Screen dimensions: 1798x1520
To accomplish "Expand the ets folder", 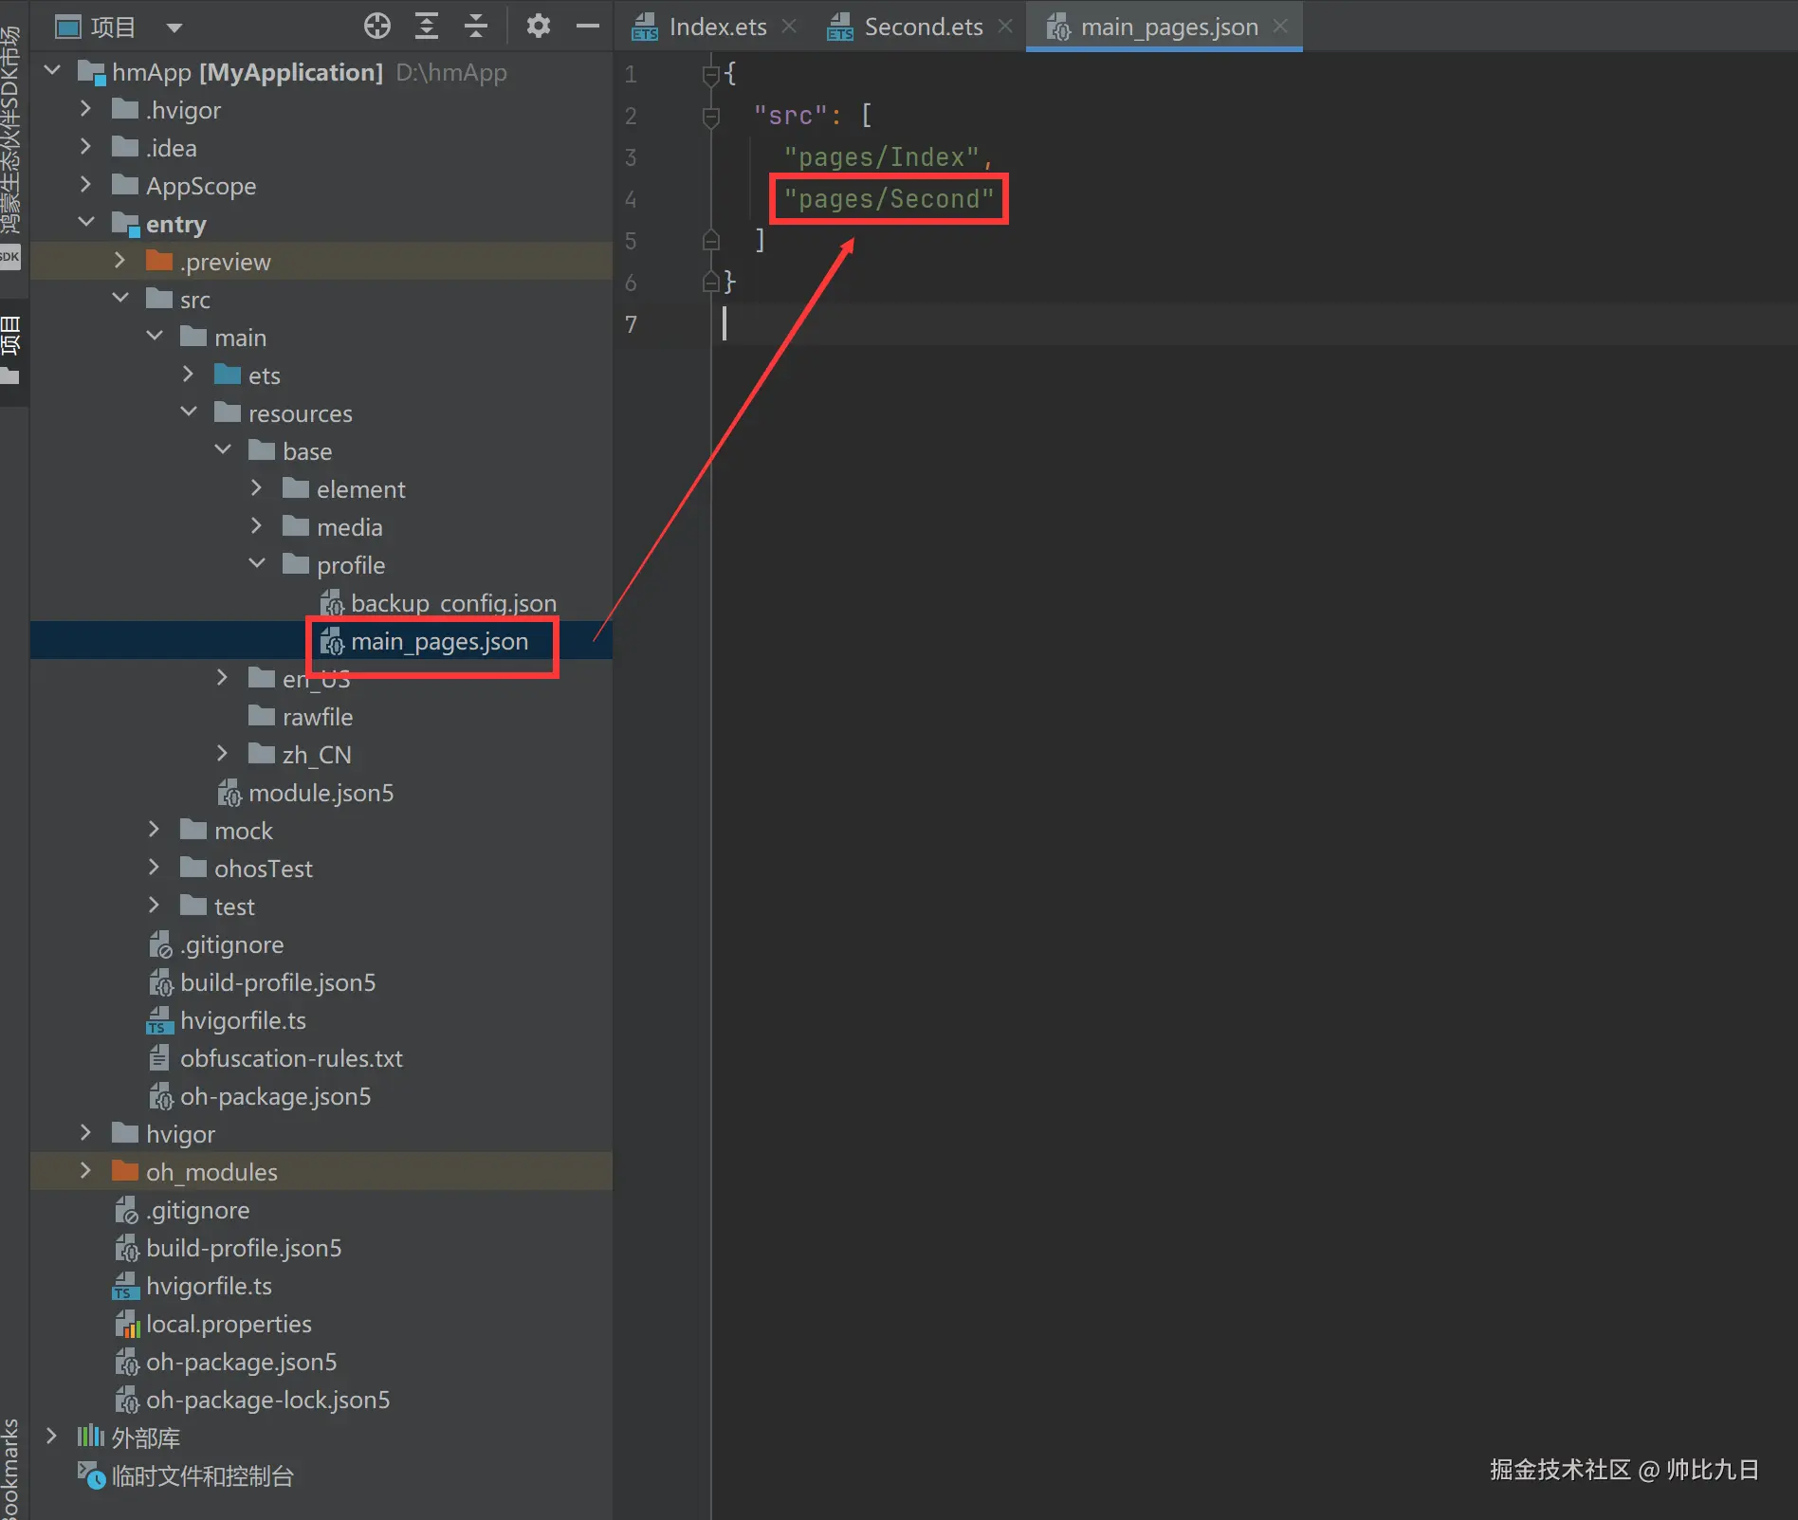I will (188, 375).
